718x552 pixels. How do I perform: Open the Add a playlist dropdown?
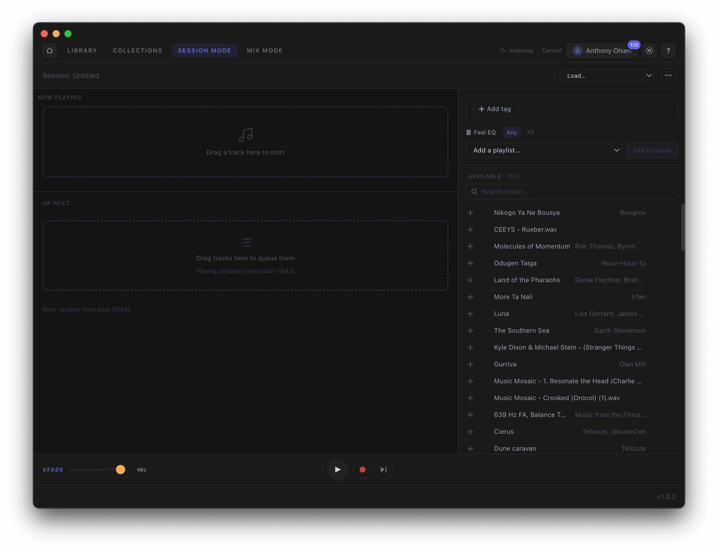[x=544, y=150]
